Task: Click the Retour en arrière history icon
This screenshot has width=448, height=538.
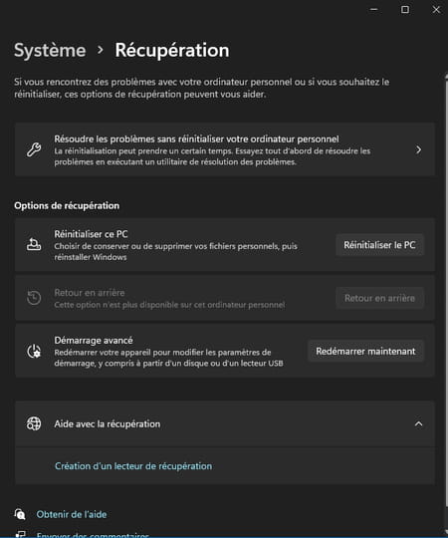Action: tap(34, 298)
